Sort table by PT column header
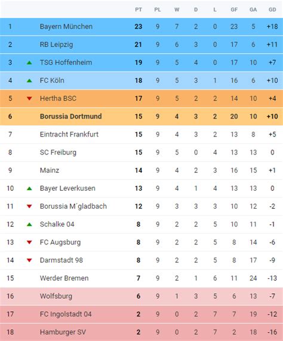The image size is (283, 341). tap(139, 10)
